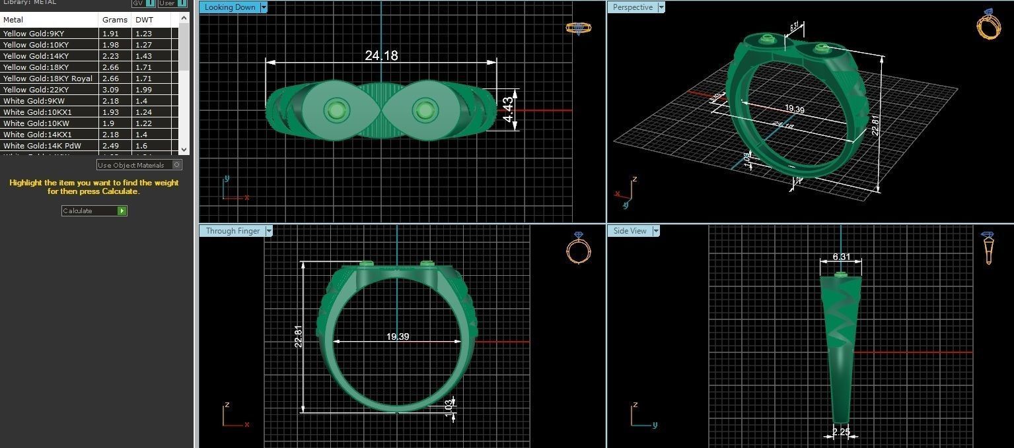Image resolution: width=1014 pixels, height=448 pixels.
Task: Click the 4.43 dimension in Looking Down view
Action: click(x=507, y=110)
